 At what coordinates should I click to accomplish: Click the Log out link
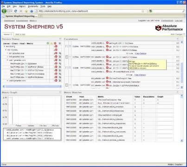pos(179,20)
